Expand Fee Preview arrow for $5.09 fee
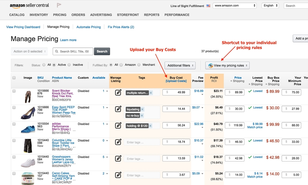The image size is (308, 185). 202,174
